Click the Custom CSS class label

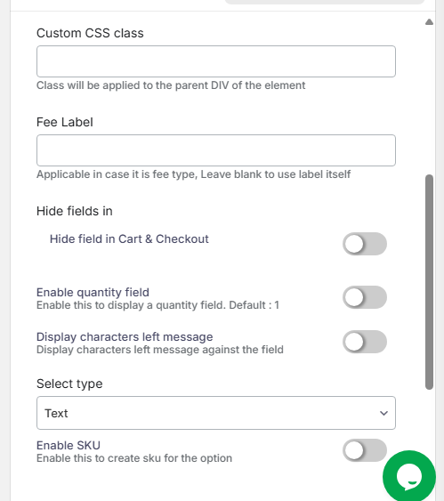[90, 33]
